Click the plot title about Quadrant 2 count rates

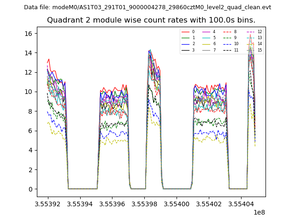[x=151, y=20]
